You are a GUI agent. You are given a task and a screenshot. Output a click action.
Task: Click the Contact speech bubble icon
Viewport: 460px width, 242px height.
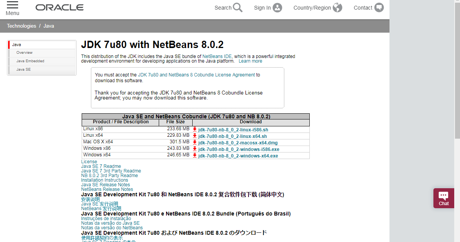(379, 8)
